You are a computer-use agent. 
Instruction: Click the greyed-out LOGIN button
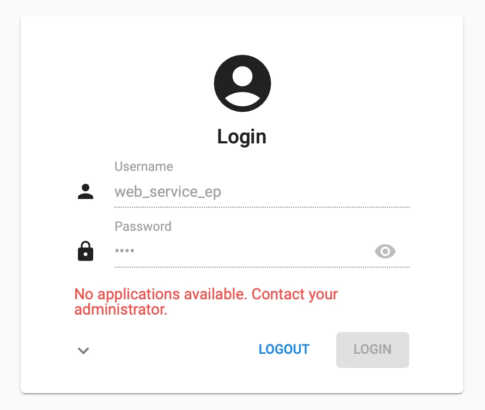click(x=372, y=349)
